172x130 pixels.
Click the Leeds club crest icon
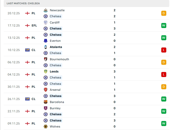(x=45, y=71)
